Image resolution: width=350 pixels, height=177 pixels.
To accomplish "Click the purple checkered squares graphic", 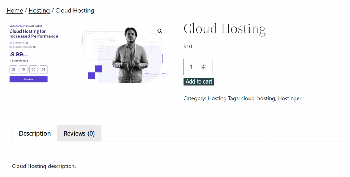I will coord(95,72).
